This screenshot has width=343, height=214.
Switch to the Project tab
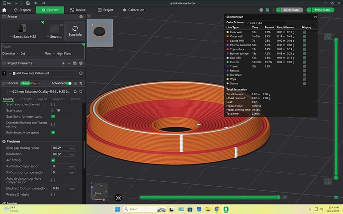(x=106, y=10)
